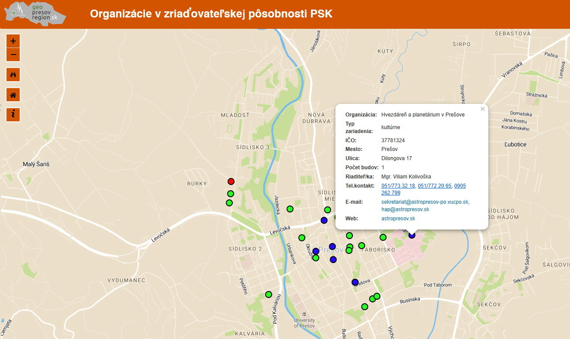Click the page title Organizácie v zriaďovateľskej pôsobnosti PSK
Viewport: 570px width, 339px height.
211,14
